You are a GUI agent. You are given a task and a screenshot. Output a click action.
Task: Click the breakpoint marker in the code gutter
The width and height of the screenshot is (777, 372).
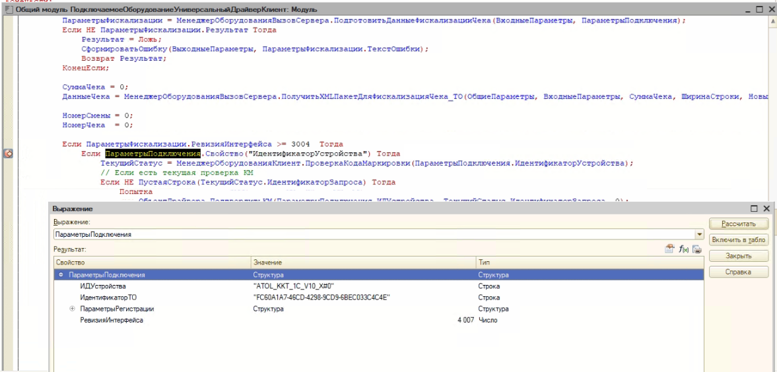(8, 154)
